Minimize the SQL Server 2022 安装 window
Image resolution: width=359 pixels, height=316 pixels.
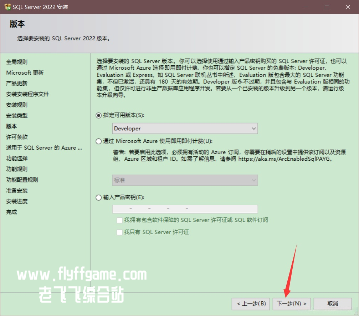[x=306, y=7]
